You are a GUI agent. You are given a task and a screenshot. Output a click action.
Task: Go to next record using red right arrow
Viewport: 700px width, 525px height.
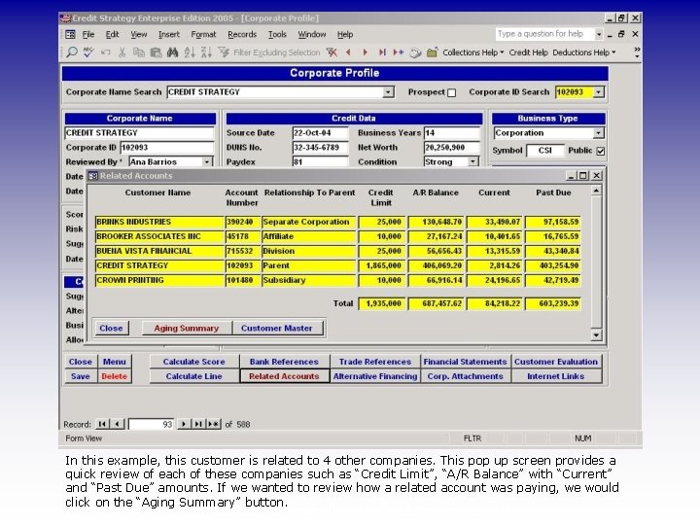(x=366, y=52)
